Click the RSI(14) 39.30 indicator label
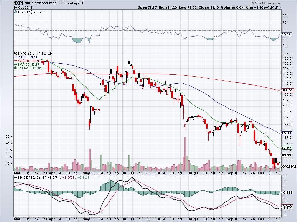 click(x=31, y=12)
